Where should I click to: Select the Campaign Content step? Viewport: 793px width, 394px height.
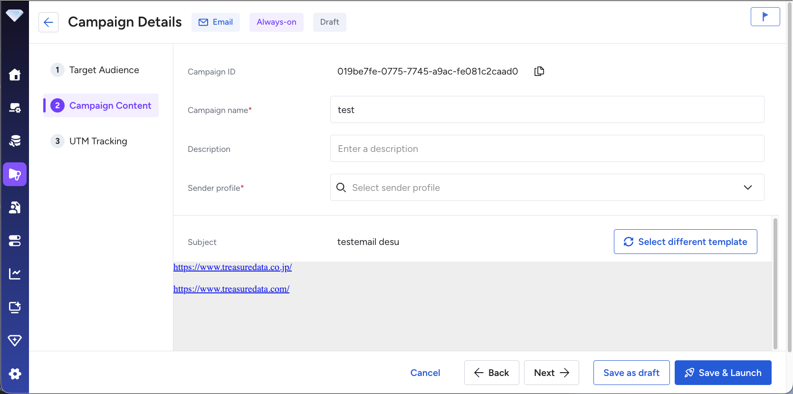pos(110,105)
